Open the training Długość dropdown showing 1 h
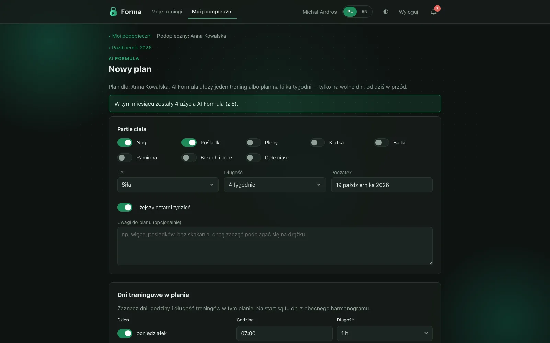Screen dimensions: 550x343 [385, 333]
